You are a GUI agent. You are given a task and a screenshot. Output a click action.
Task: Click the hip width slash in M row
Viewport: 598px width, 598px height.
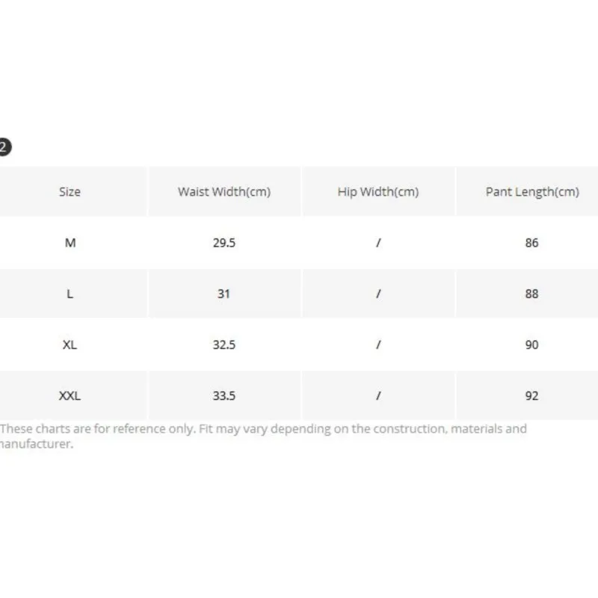[378, 243]
